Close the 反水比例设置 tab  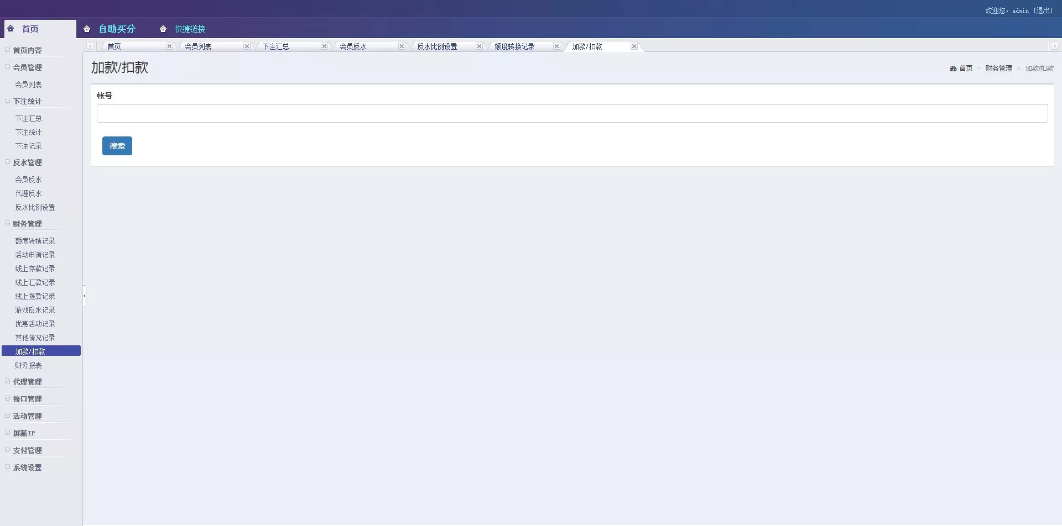click(479, 46)
